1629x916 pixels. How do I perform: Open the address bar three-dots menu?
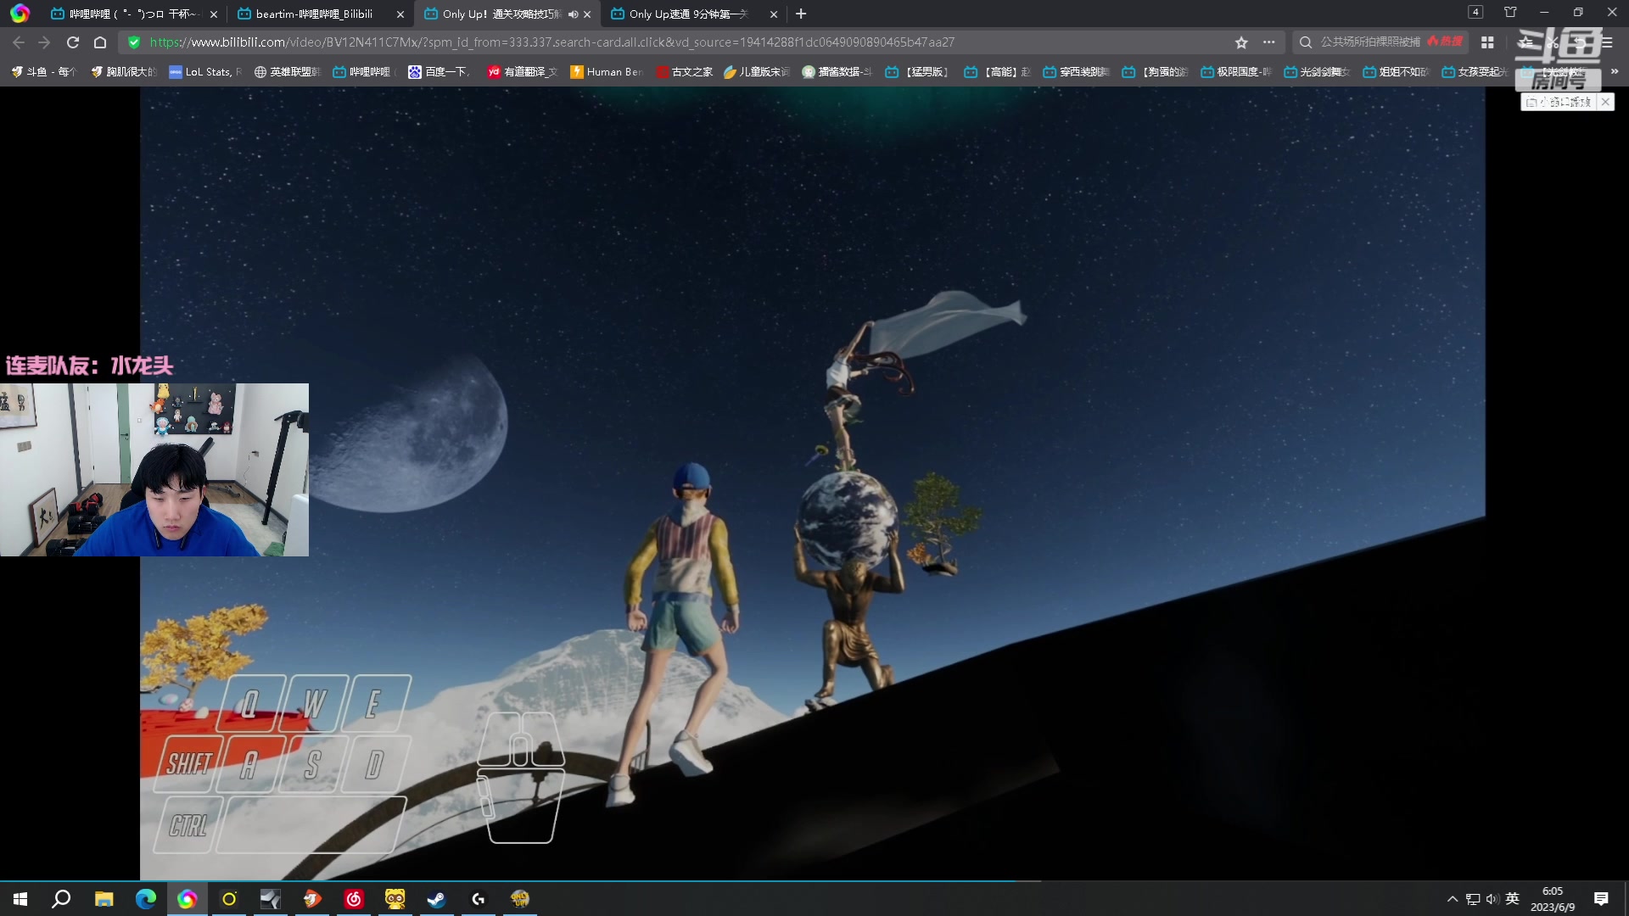[x=1268, y=42]
